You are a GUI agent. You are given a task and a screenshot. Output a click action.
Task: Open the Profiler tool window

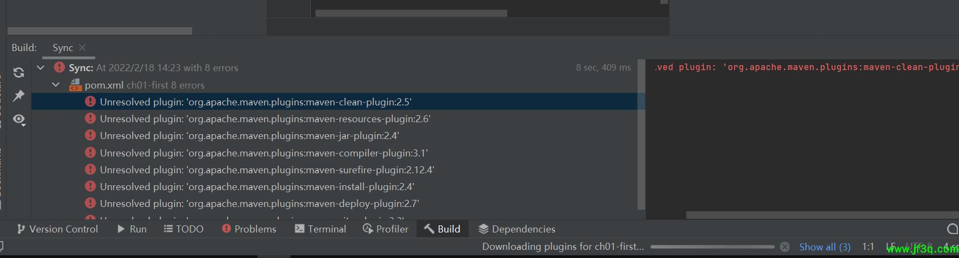[x=386, y=229]
